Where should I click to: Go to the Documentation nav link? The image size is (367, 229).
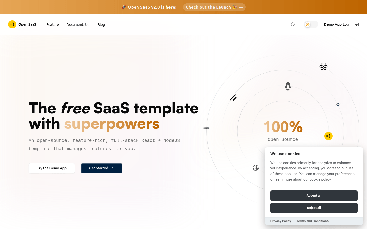(x=79, y=25)
